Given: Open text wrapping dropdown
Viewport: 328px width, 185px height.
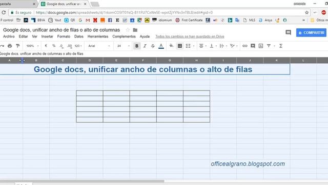Looking at the screenshot, I should (x=223, y=46).
